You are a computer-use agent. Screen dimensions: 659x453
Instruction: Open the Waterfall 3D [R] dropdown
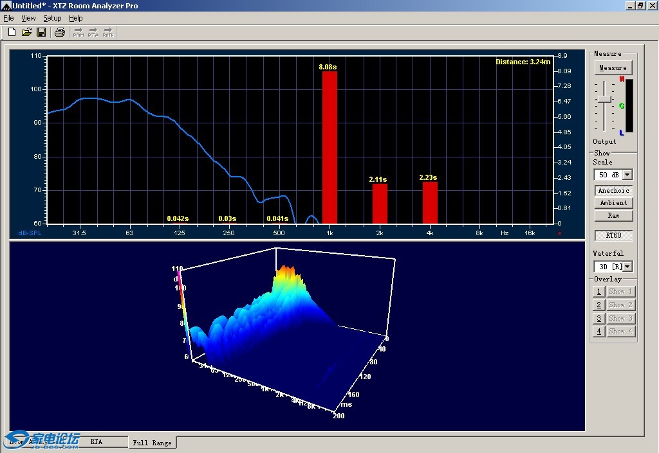(627, 267)
